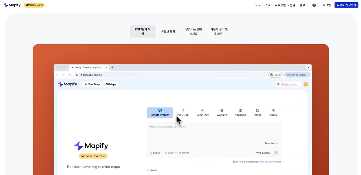Select the Simple Prompt tab
The image size is (361, 175).
click(x=160, y=113)
